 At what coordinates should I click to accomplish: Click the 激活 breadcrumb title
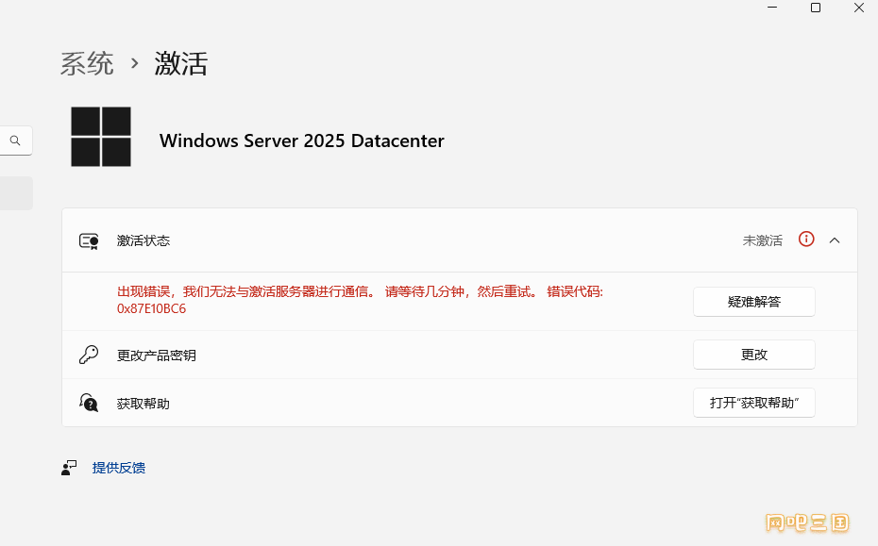point(181,63)
